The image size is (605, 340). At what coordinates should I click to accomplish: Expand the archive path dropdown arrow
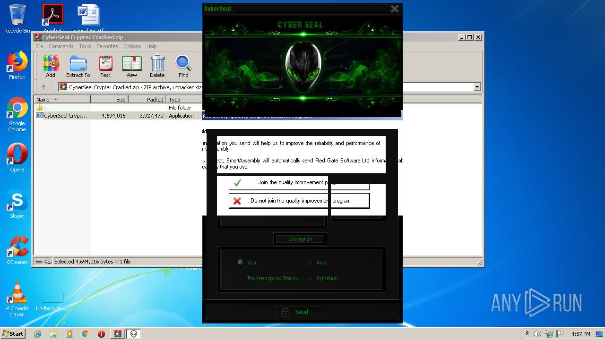(x=477, y=87)
